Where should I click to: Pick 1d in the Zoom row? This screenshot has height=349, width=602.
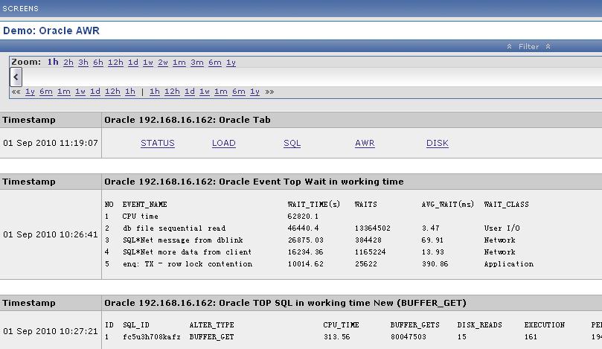tap(133, 63)
